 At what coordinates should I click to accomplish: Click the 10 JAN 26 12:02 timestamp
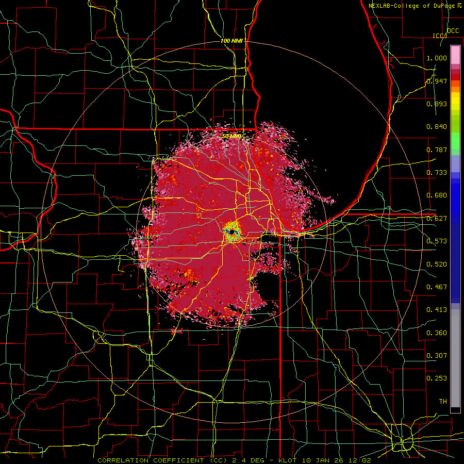(336, 460)
